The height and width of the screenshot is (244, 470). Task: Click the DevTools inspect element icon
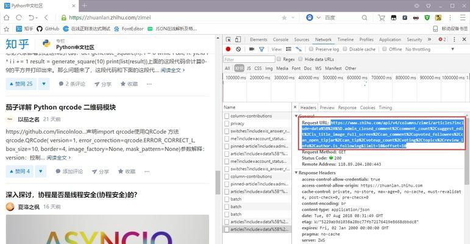click(228, 39)
